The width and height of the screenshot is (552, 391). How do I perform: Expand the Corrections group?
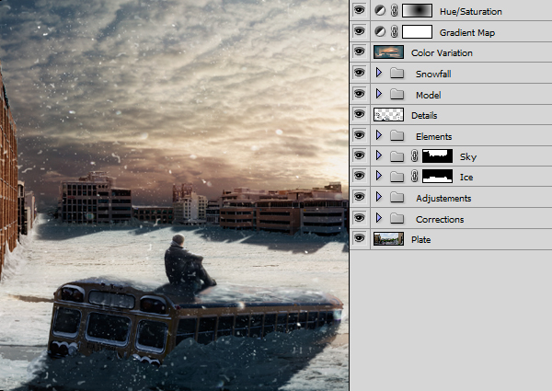pos(379,218)
